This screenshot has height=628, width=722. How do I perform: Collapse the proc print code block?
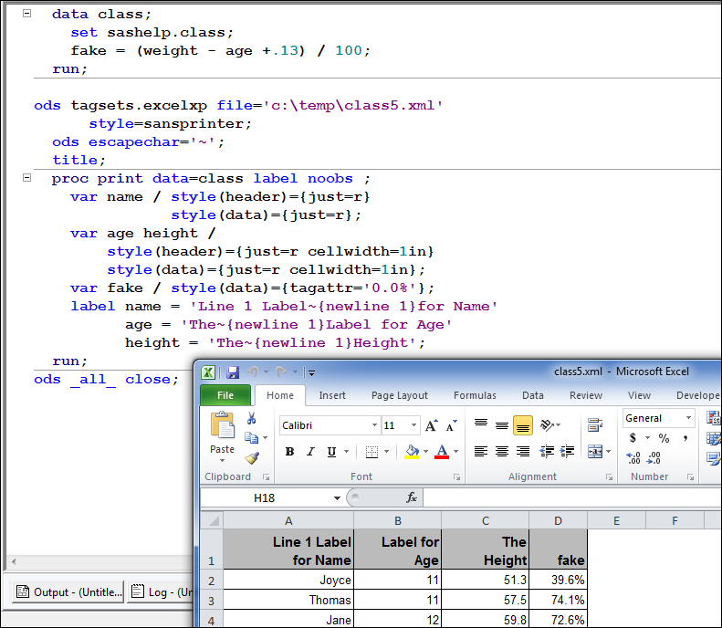click(26, 179)
